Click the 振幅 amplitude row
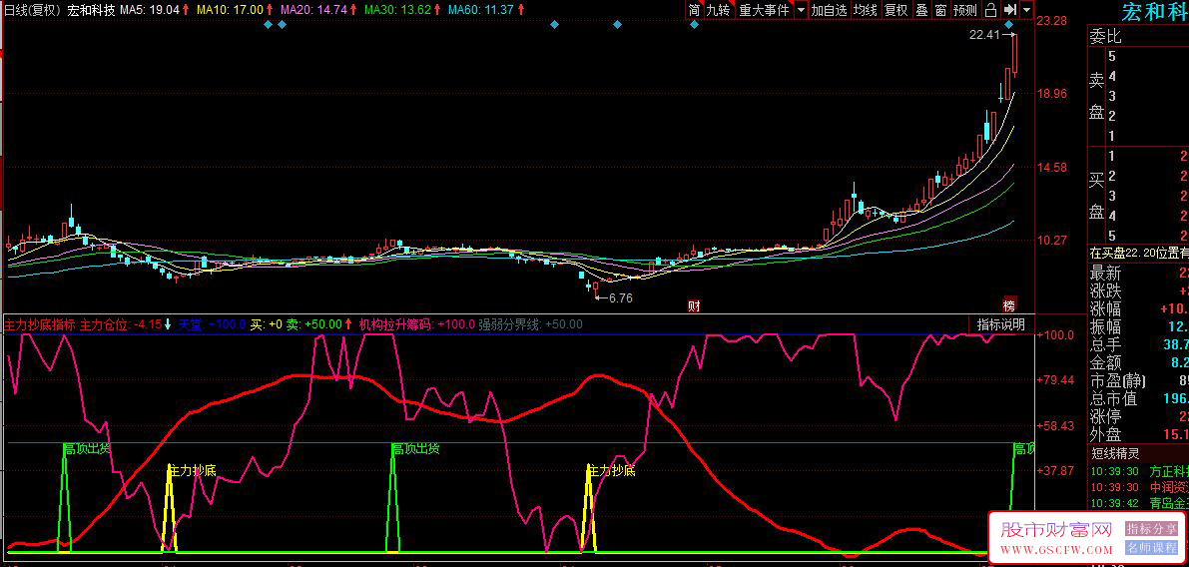The height and width of the screenshot is (567, 1189). coord(1138,326)
